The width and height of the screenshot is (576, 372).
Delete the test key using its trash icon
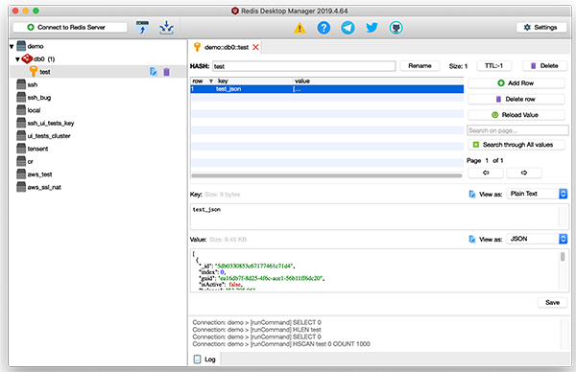166,72
